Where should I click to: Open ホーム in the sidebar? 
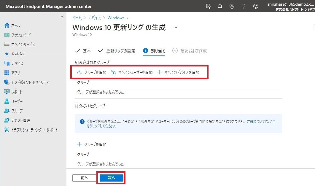click(15, 26)
